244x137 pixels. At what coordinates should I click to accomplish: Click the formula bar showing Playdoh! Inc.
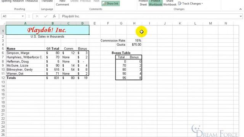coord(149,16)
